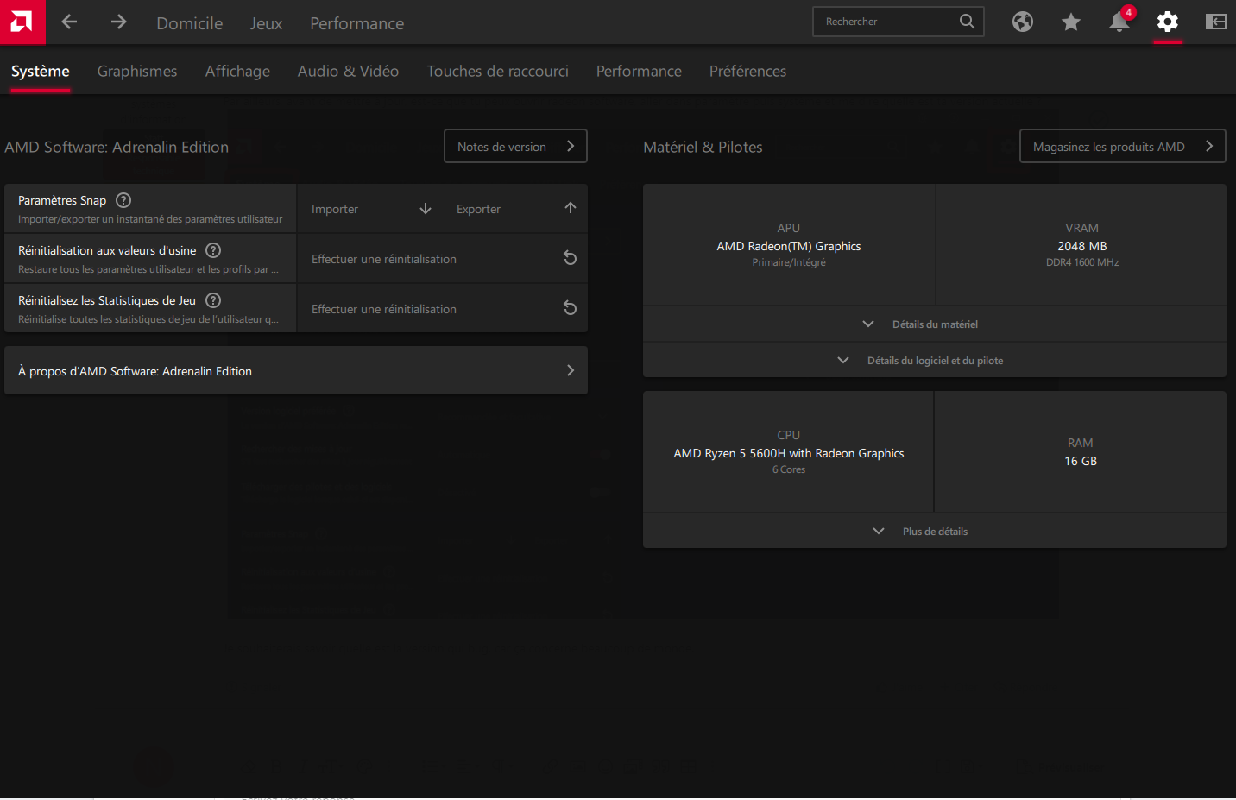The width and height of the screenshot is (1236, 800).
Task: Click reset icon for factory reset row
Action: tap(570, 258)
